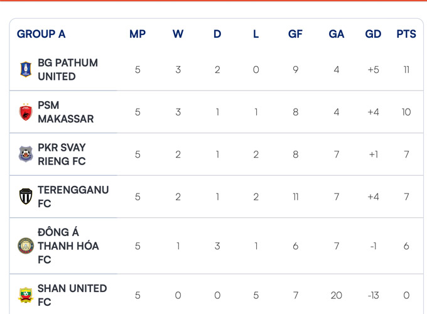The width and height of the screenshot is (427, 314).
Task: Click the Terengganu FC striped shield logo
Action: (26, 197)
